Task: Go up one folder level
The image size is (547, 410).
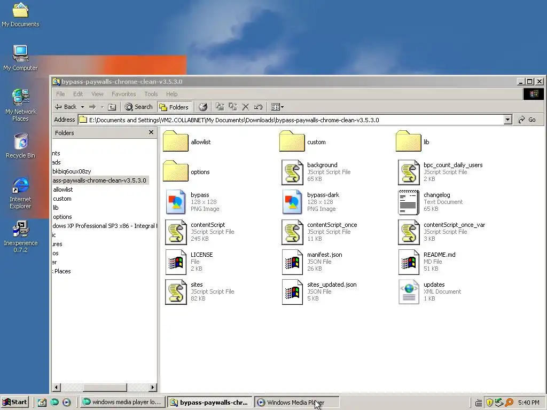Action: [112, 107]
